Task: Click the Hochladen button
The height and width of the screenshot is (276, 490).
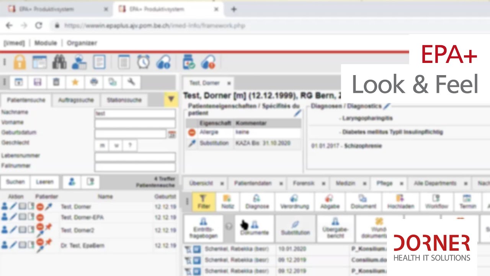Action: coord(400,202)
